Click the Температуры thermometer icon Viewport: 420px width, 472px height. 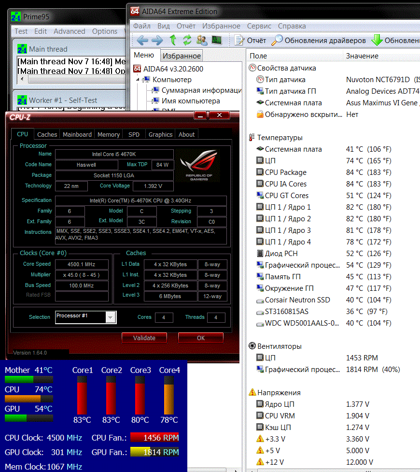click(x=252, y=138)
